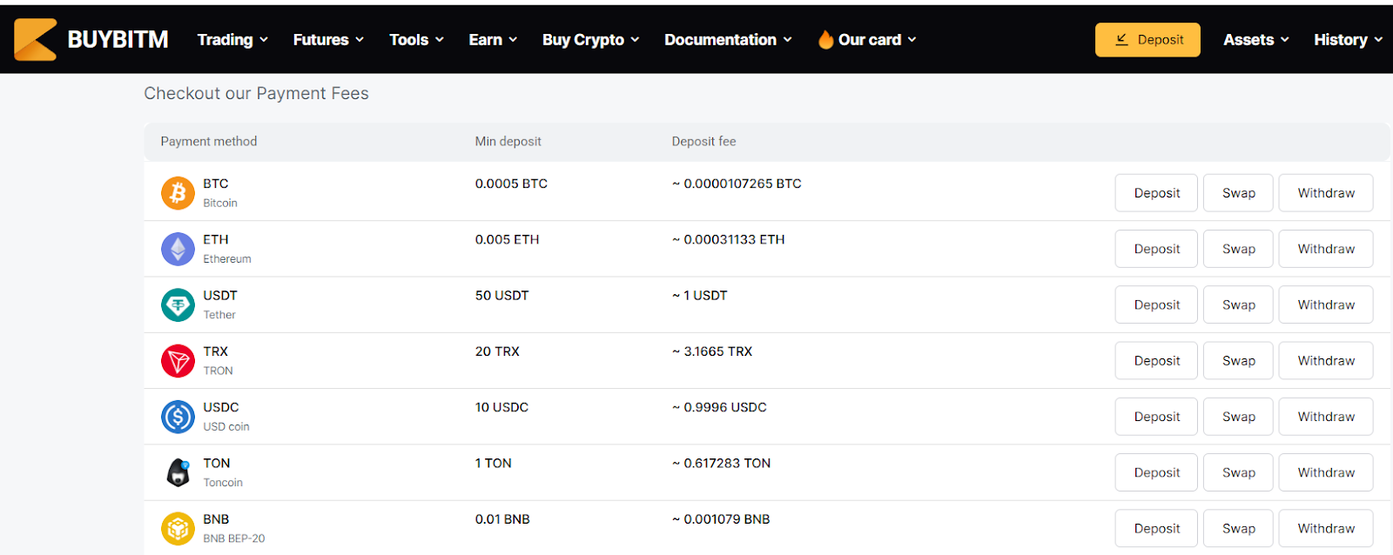
Task: Click Withdraw in the BTC row
Action: (1326, 193)
